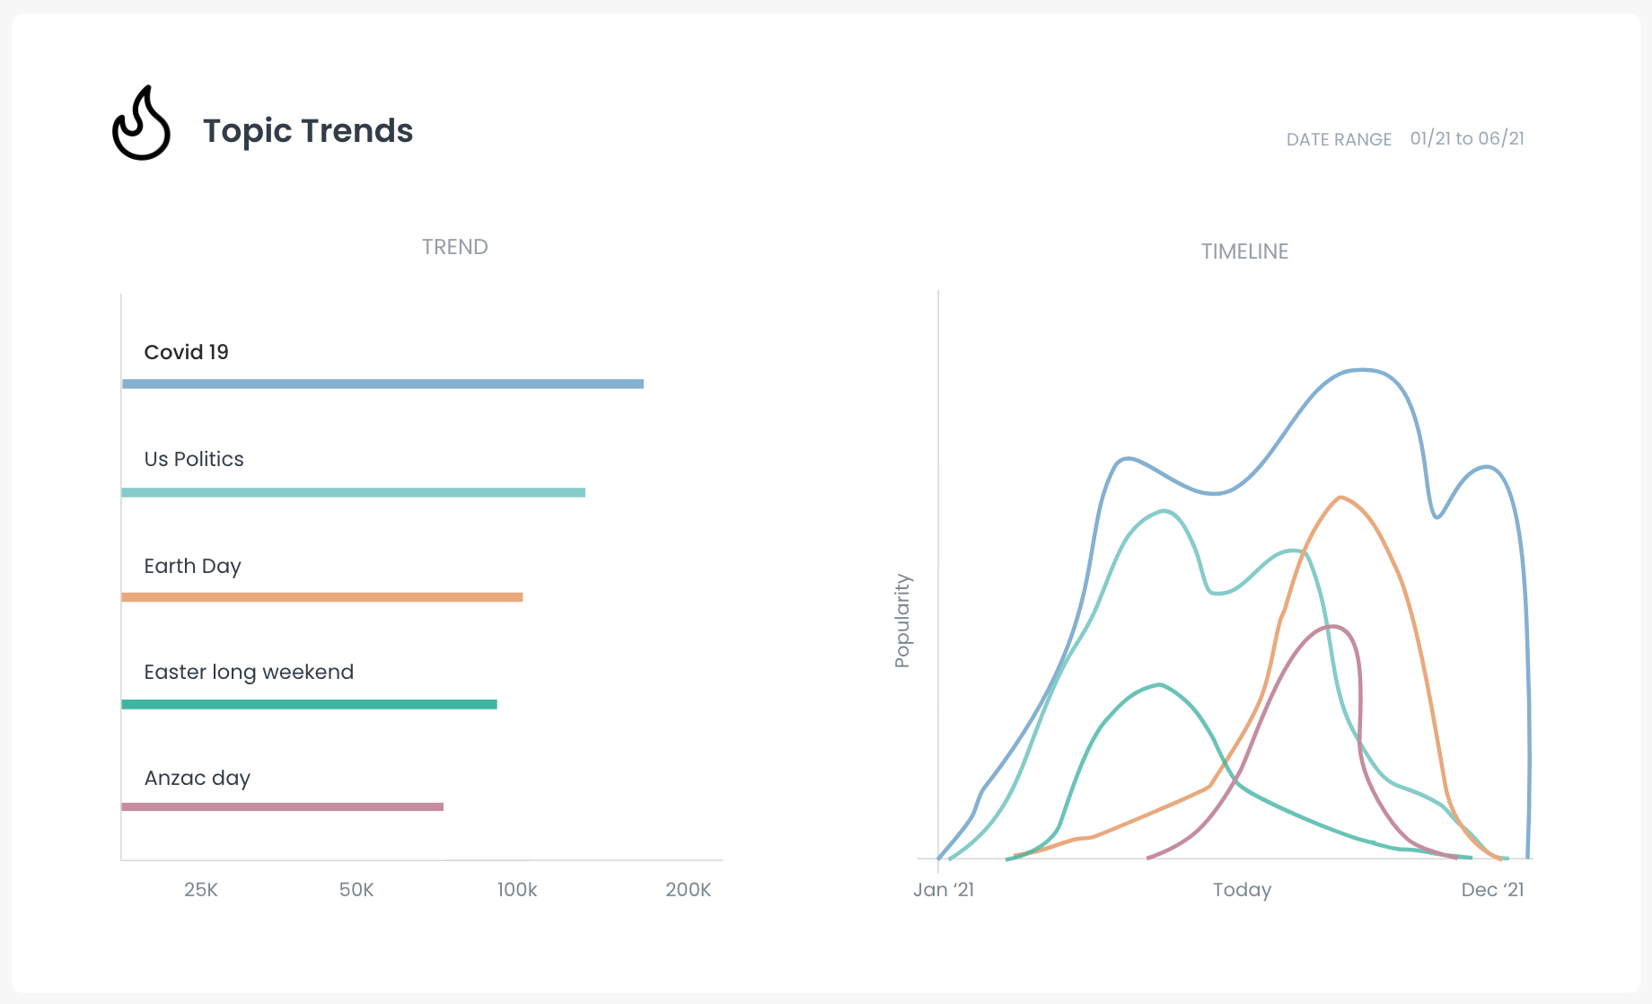Click the flame icon beside Topic Trends
The image size is (1652, 1004).
tap(141, 124)
